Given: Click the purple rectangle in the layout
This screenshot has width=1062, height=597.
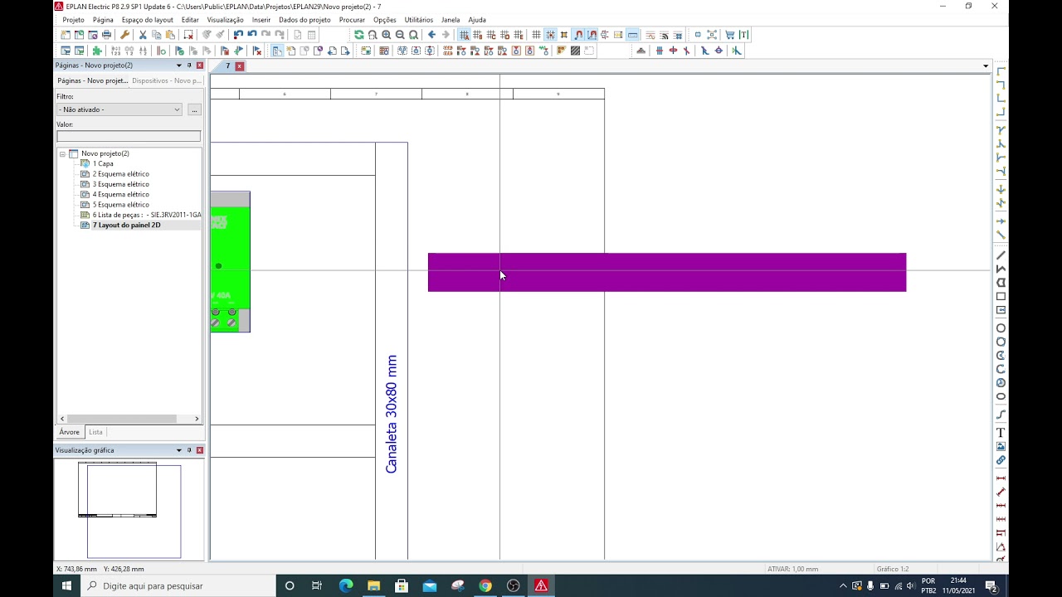Looking at the screenshot, I should pyautogui.click(x=667, y=272).
